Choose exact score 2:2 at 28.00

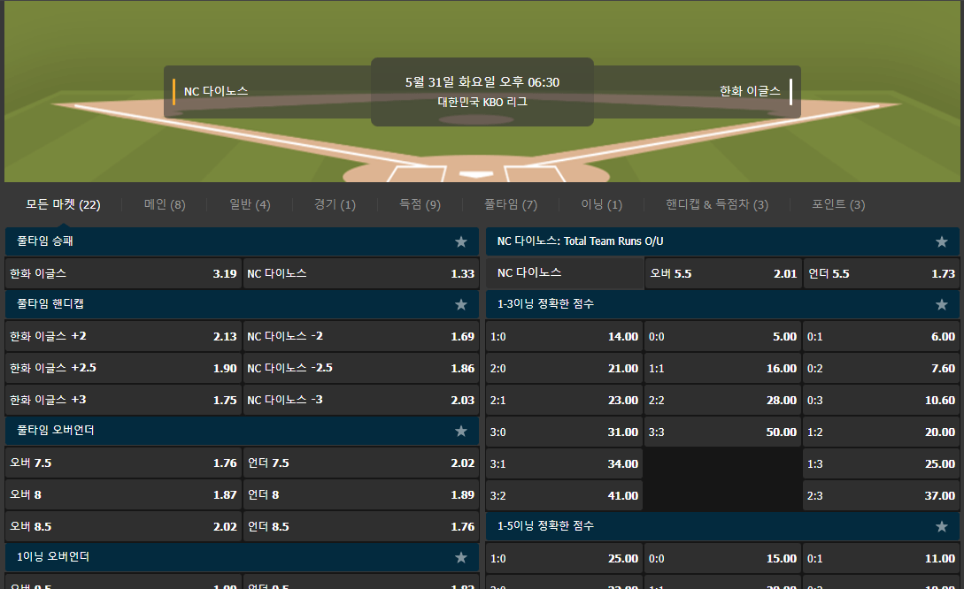(723, 400)
